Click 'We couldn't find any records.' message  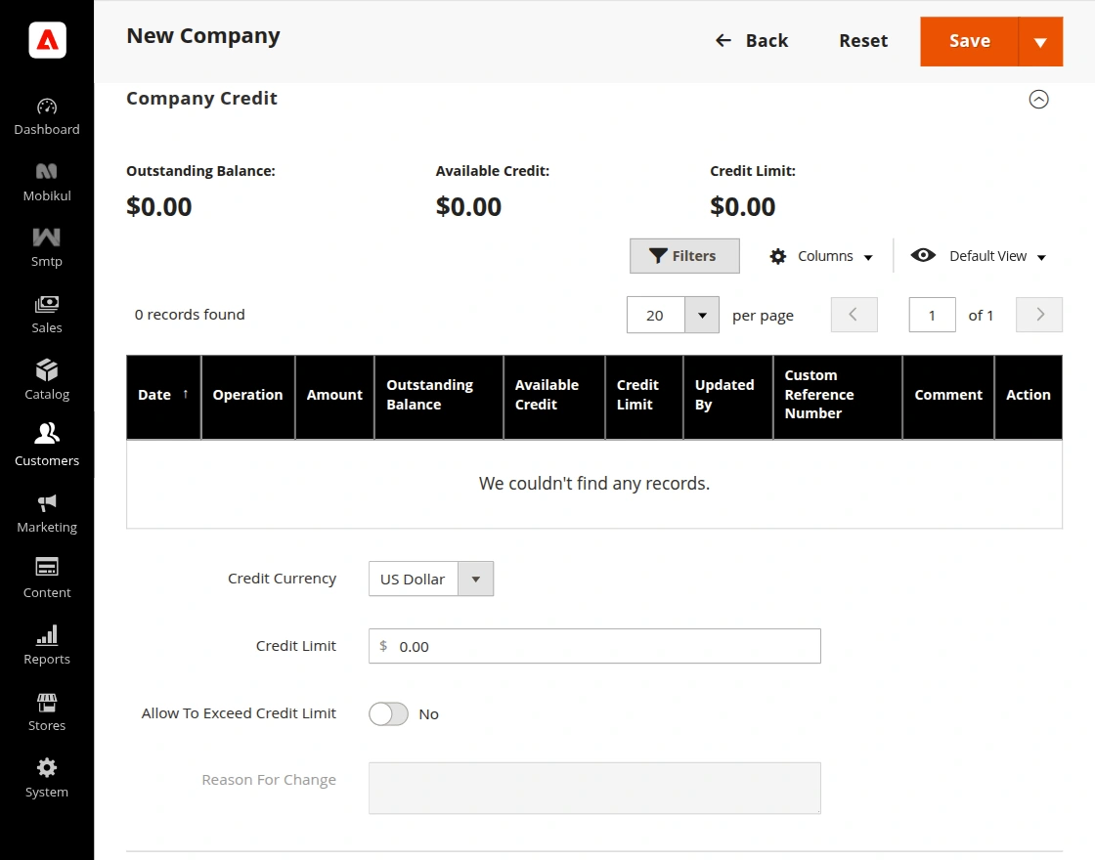pos(594,484)
